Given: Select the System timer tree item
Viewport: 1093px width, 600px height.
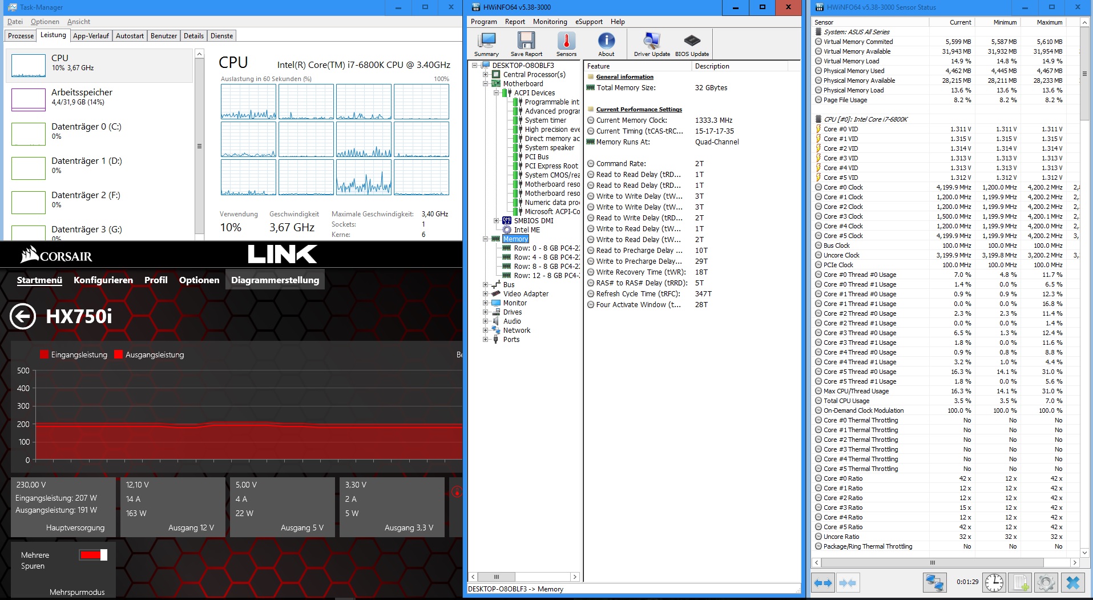Looking at the screenshot, I should coord(546,120).
